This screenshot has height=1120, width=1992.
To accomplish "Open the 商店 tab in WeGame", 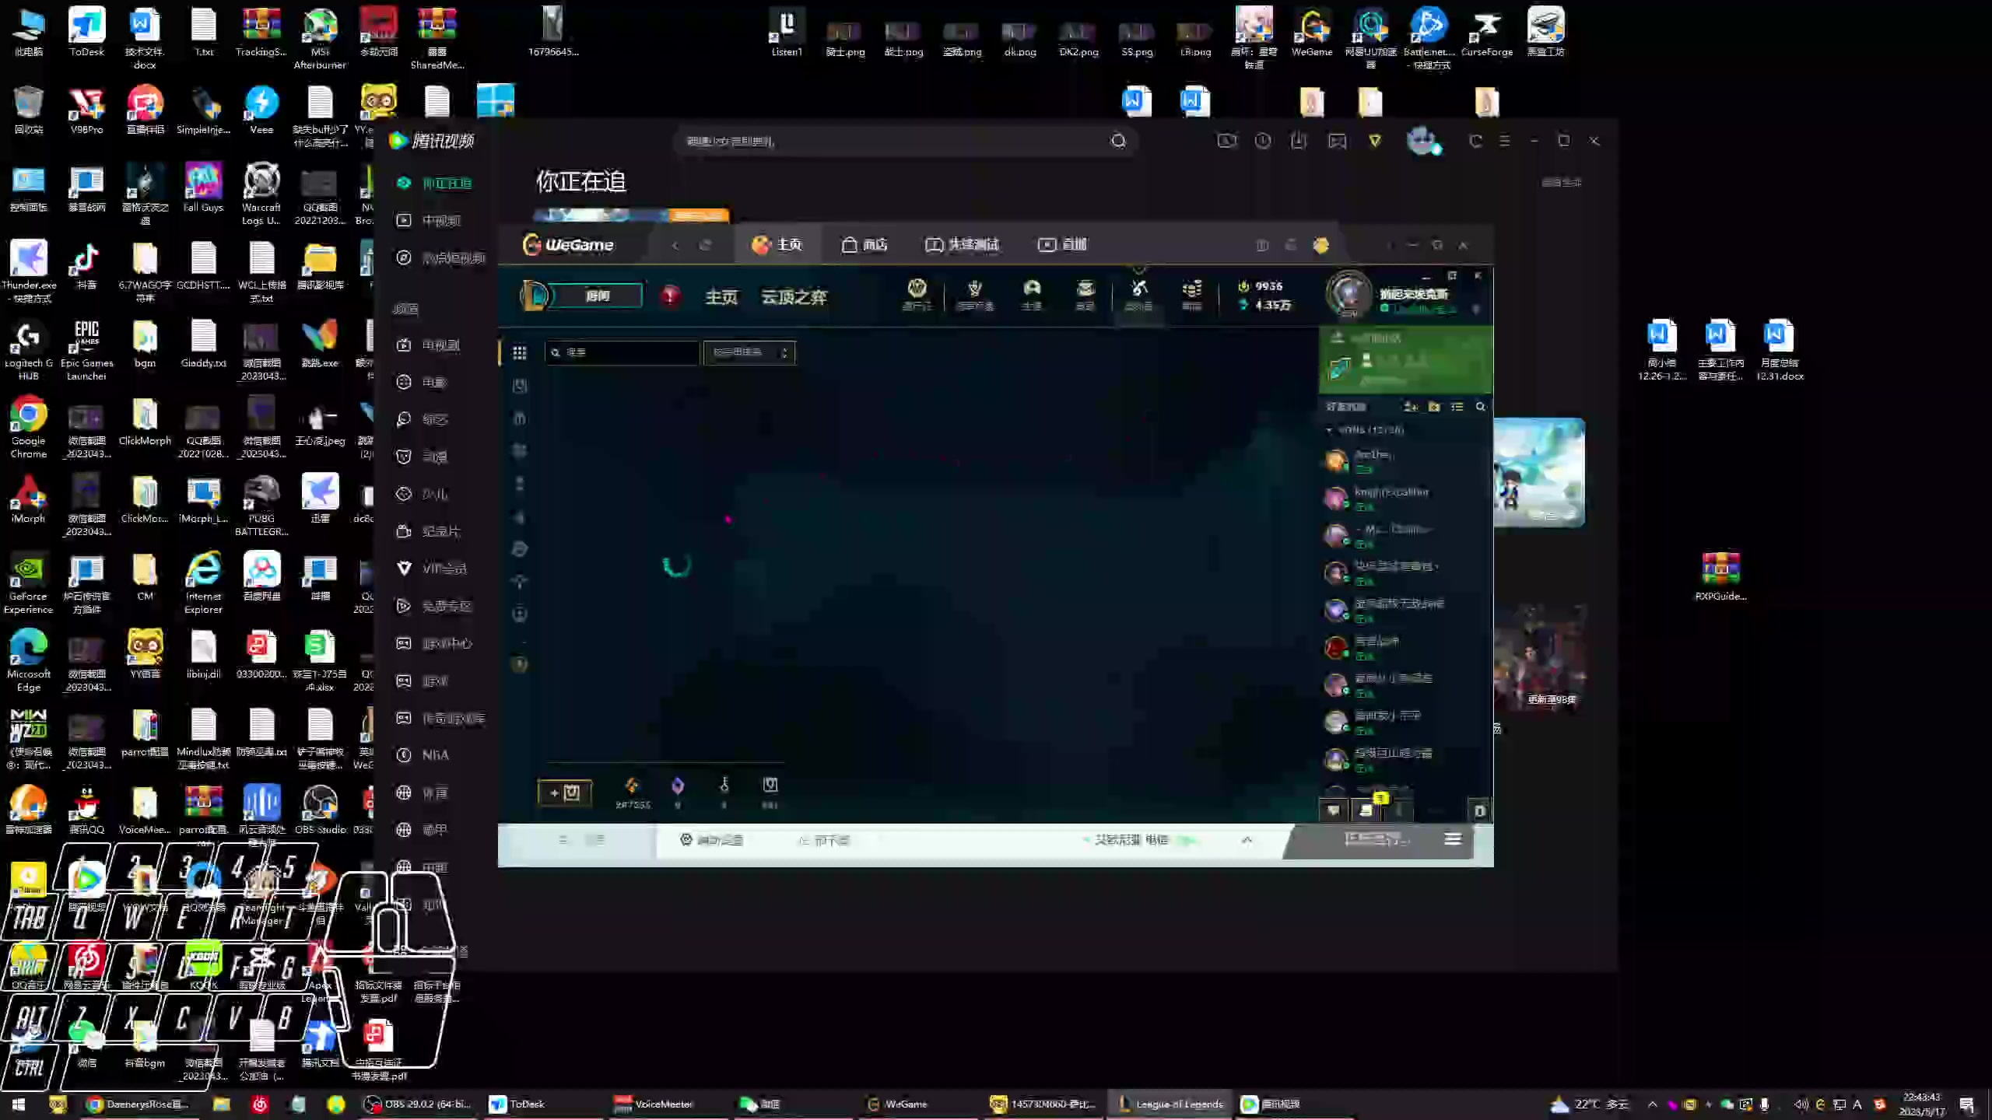I will click(864, 245).
